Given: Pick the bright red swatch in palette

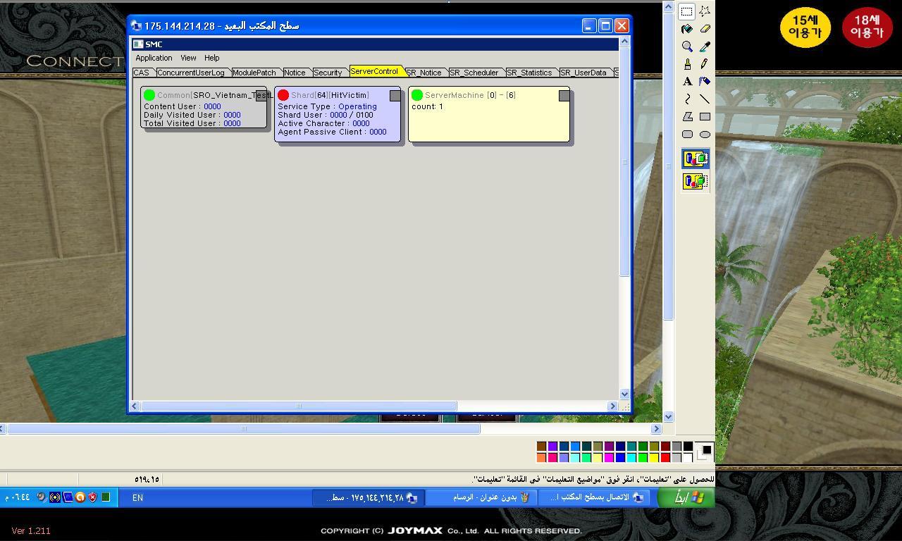Looking at the screenshot, I should 665,457.
